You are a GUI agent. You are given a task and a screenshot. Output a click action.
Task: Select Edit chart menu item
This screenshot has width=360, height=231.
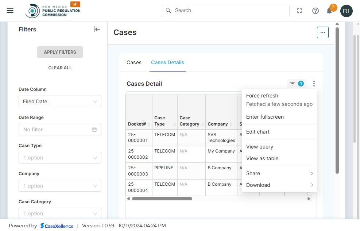(279, 132)
